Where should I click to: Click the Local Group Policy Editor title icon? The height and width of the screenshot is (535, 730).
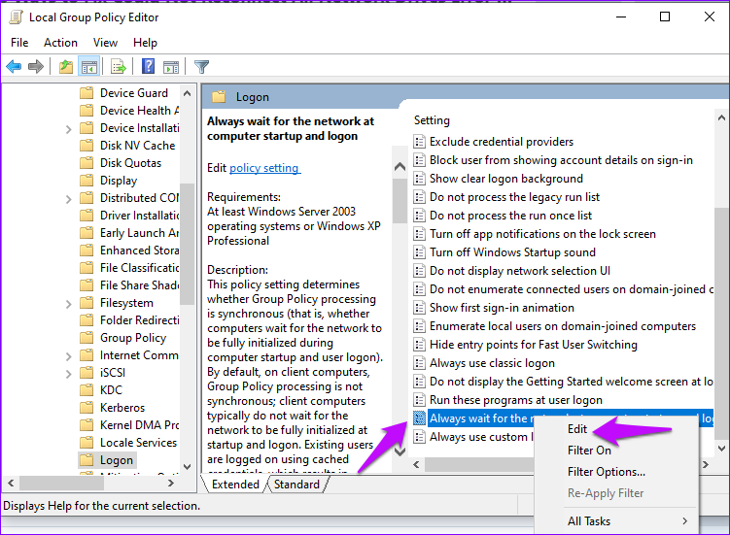click(x=16, y=17)
